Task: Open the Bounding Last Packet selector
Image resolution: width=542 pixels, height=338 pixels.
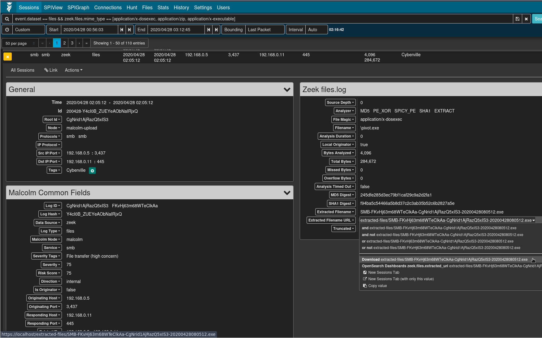Action: [x=265, y=30]
